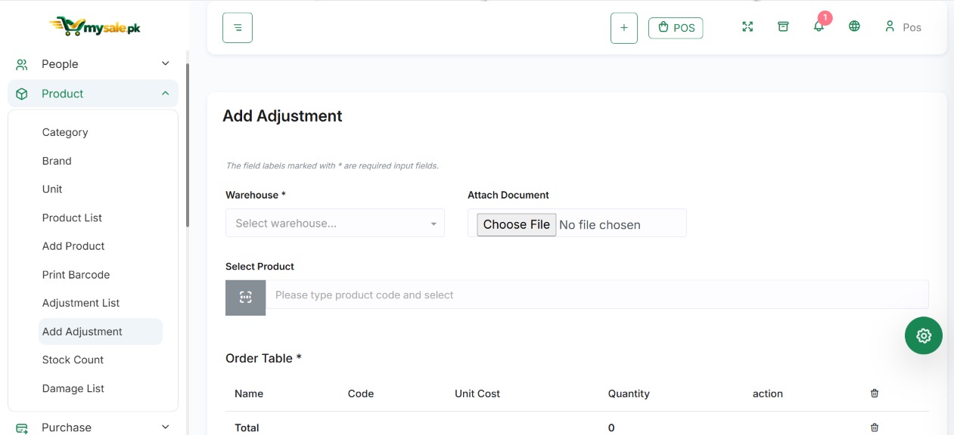Collapse the Product menu section

[93, 94]
